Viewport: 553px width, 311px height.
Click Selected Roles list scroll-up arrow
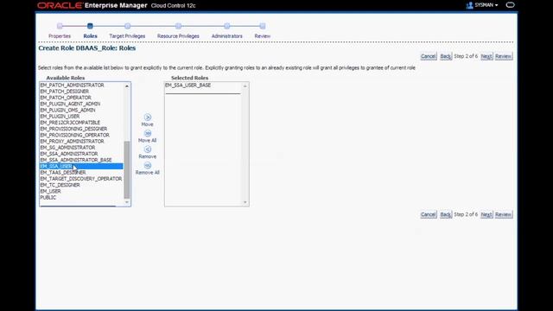click(245, 86)
